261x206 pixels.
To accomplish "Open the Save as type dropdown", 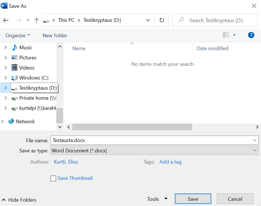I will tap(154, 151).
